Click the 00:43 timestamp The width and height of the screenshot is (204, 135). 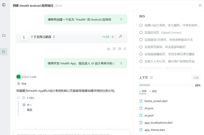pos(58,6)
